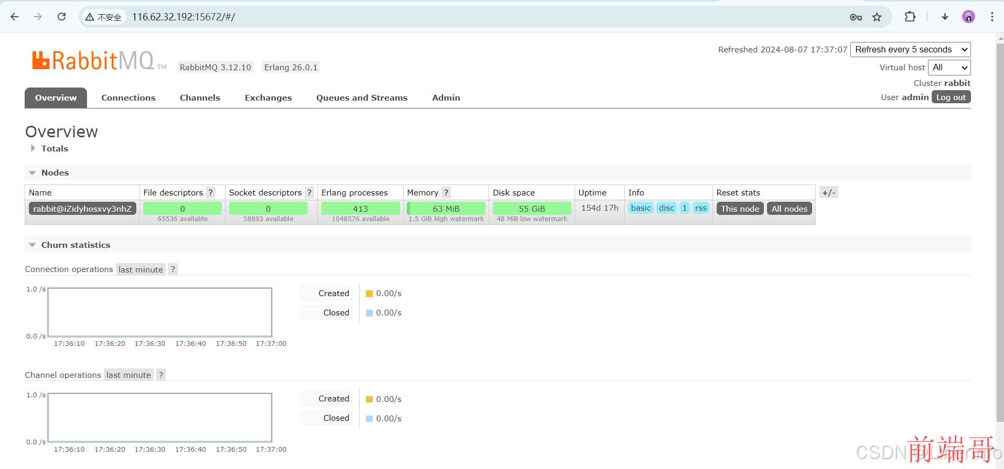Click the RabbitMQ logo
Viewport: 1004px width, 469px height.
99,60
